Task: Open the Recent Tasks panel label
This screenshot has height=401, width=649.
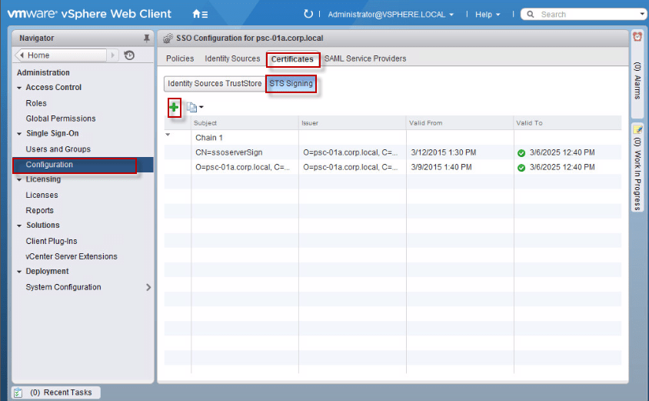Action: pos(61,393)
